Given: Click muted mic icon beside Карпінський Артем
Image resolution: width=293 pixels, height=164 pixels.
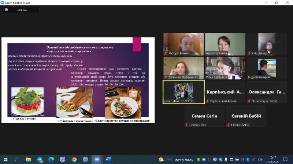Looking at the screenshot, I should (207, 101).
